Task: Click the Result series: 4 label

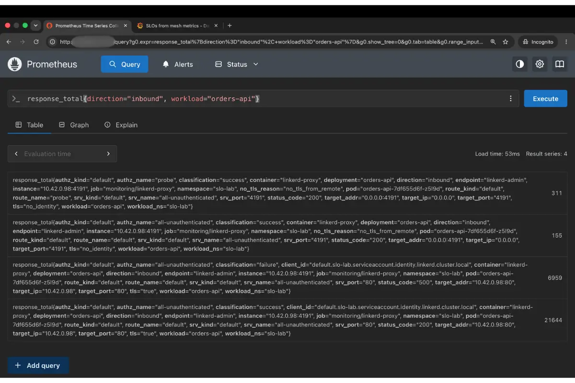Action: click(547, 154)
